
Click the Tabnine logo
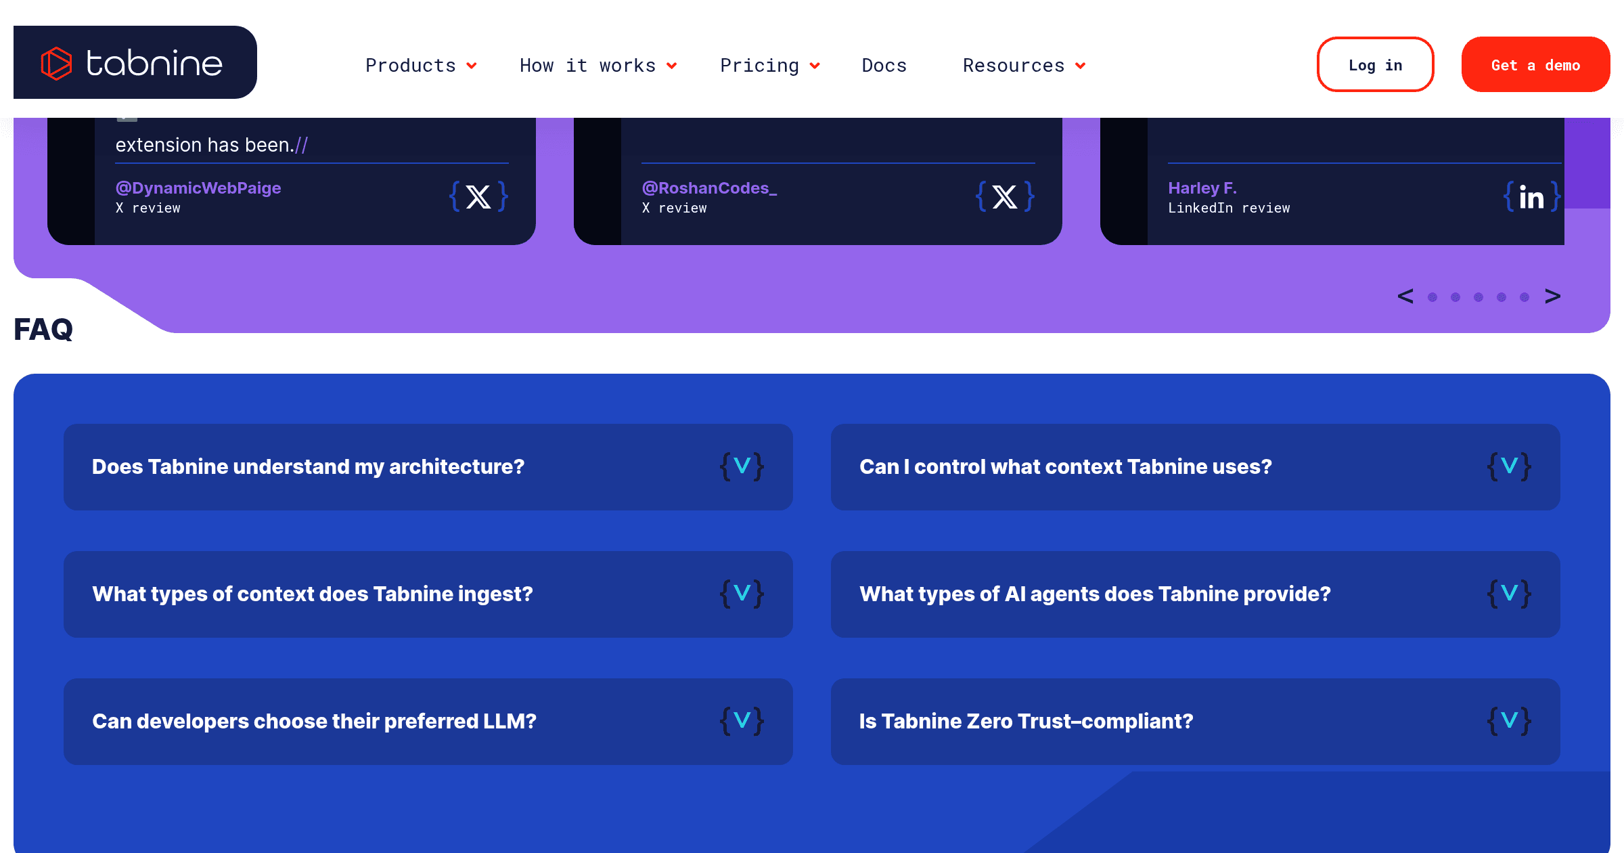click(135, 63)
